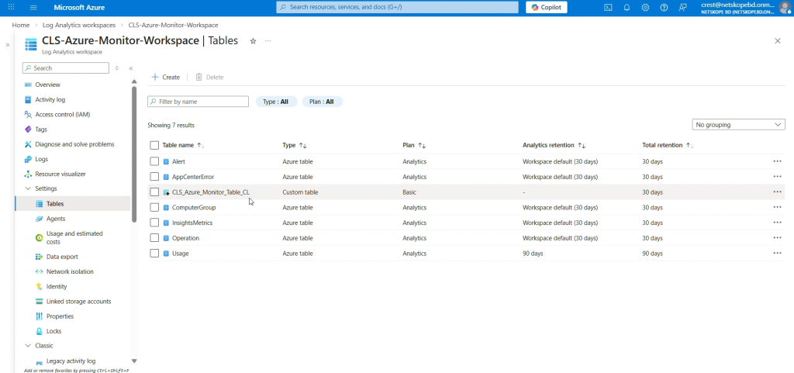
Task: Open more options ellipsis beside the title
Action: 268,41
